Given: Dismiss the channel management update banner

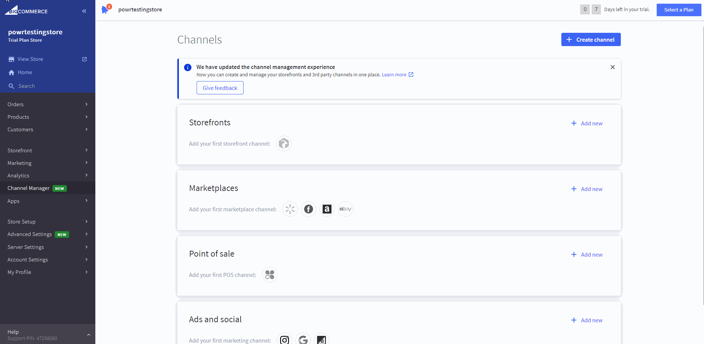Looking at the screenshot, I should tap(613, 67).
